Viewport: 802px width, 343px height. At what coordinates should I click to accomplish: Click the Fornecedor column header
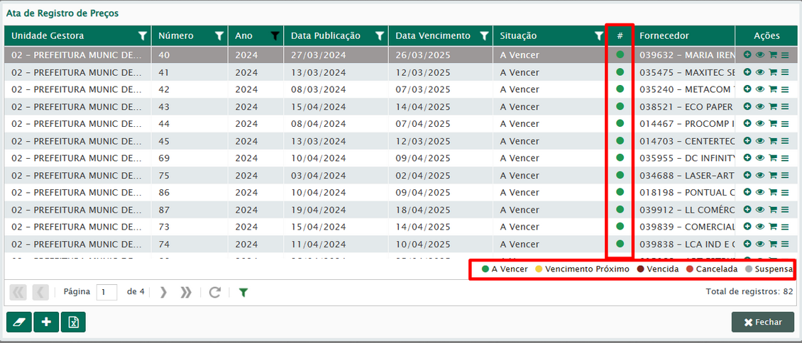[x=664, y=35]
